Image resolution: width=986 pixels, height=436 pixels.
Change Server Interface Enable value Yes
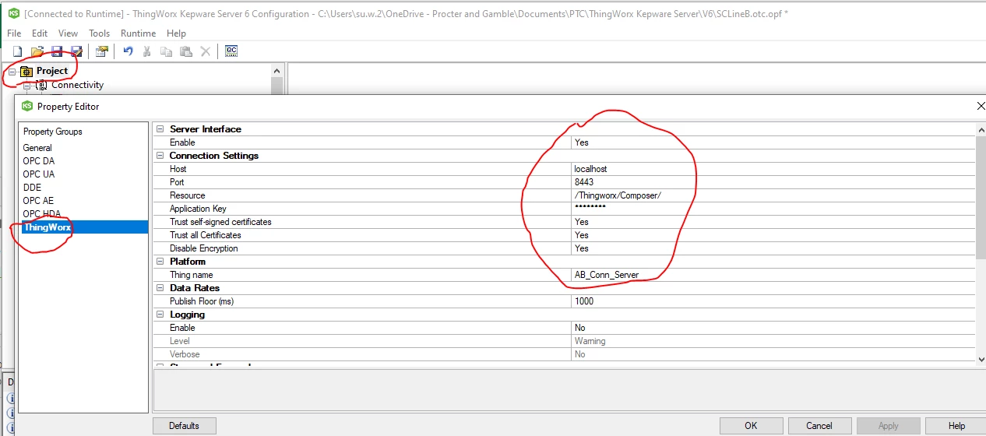(x=773, y=142)
